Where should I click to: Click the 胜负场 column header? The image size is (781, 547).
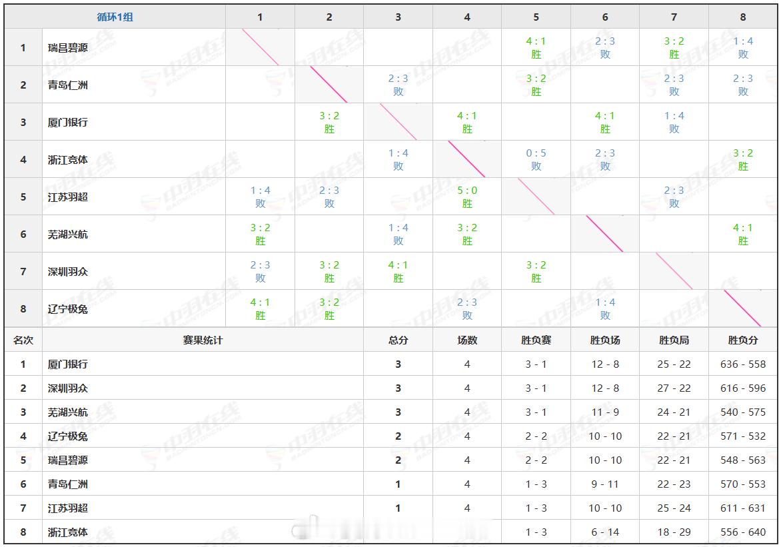coord(605,340)
